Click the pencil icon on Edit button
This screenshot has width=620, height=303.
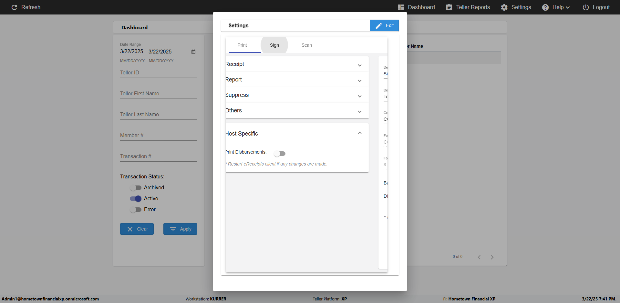pyautogui.click(x=379, y=25)
